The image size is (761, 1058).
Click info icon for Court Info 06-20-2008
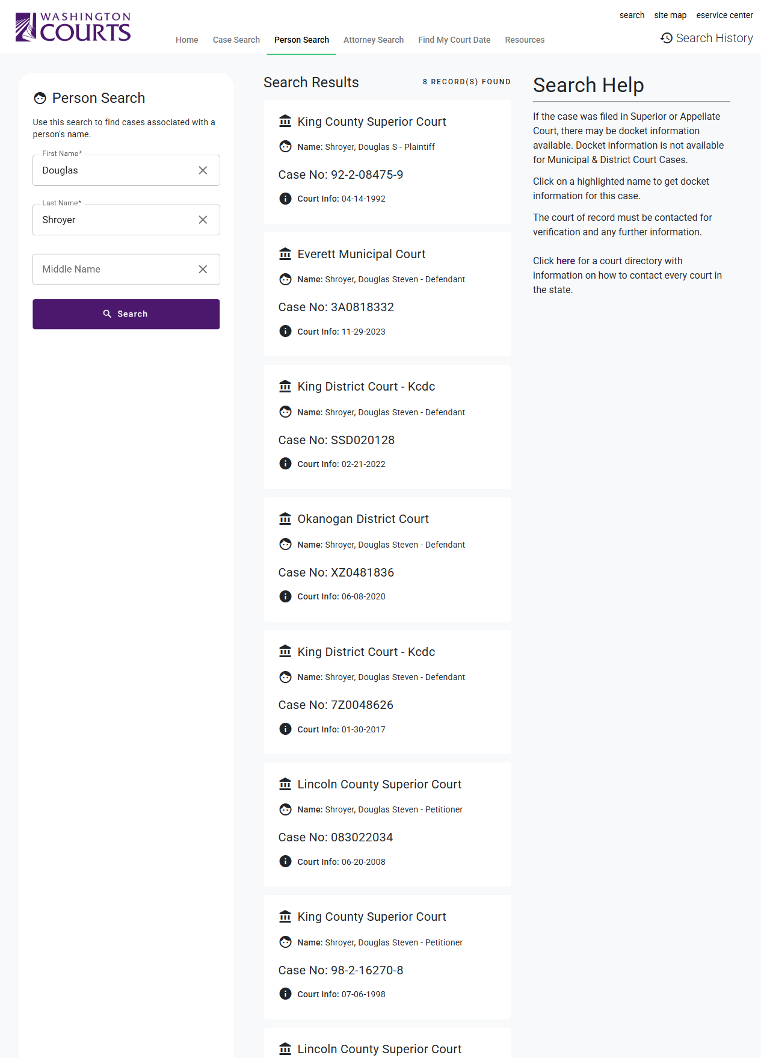(285, 861)
